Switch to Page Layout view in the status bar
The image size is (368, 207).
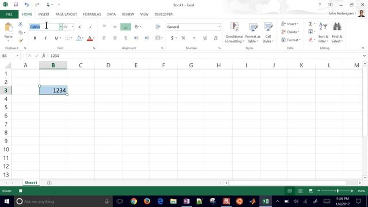(x=300, y=191)
